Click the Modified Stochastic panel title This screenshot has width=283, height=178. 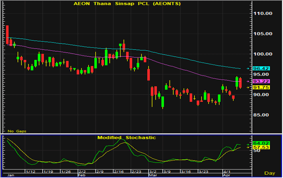coord(127,137)
